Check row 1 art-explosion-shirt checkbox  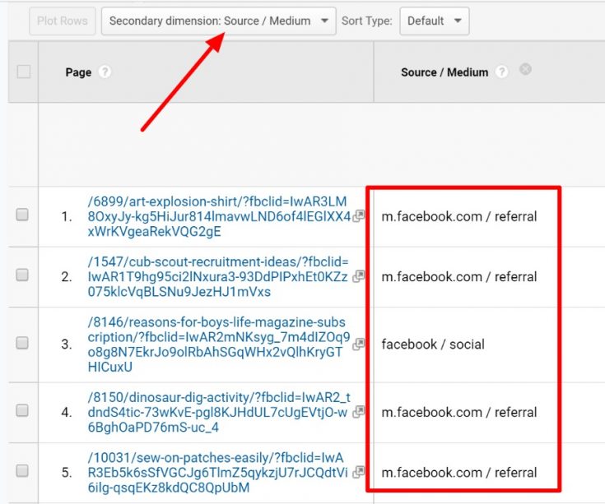tap(22, 215)
